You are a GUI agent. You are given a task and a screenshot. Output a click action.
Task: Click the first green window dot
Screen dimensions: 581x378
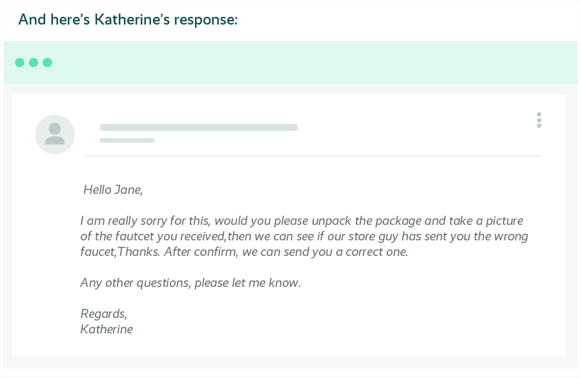[19, 62]
